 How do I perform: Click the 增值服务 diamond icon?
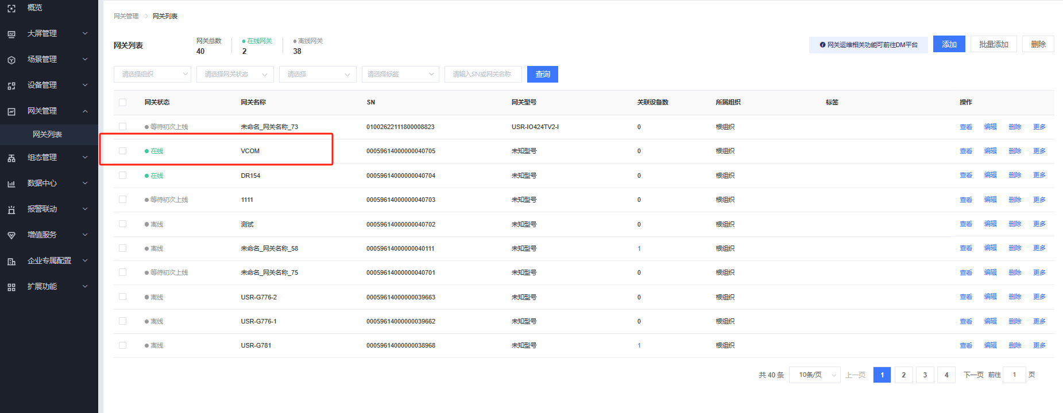[x=11, y=235]
